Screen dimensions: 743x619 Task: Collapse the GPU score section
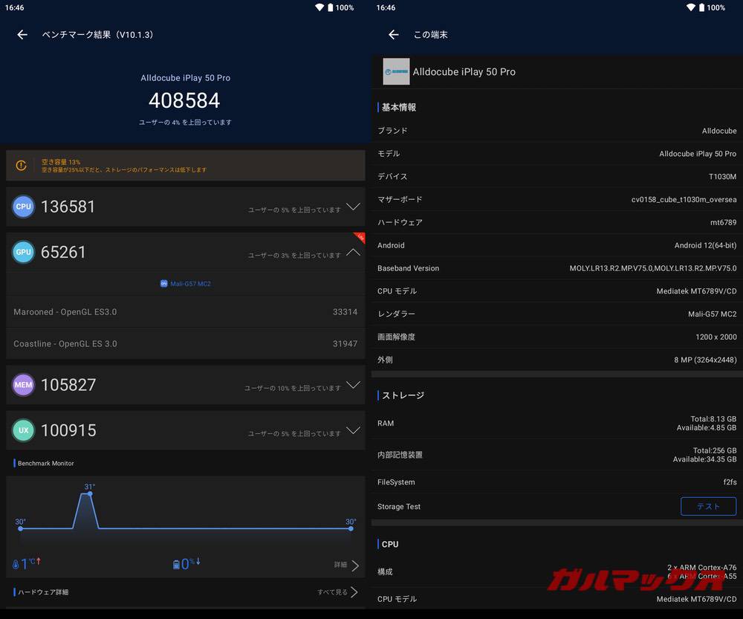(353, 254)
